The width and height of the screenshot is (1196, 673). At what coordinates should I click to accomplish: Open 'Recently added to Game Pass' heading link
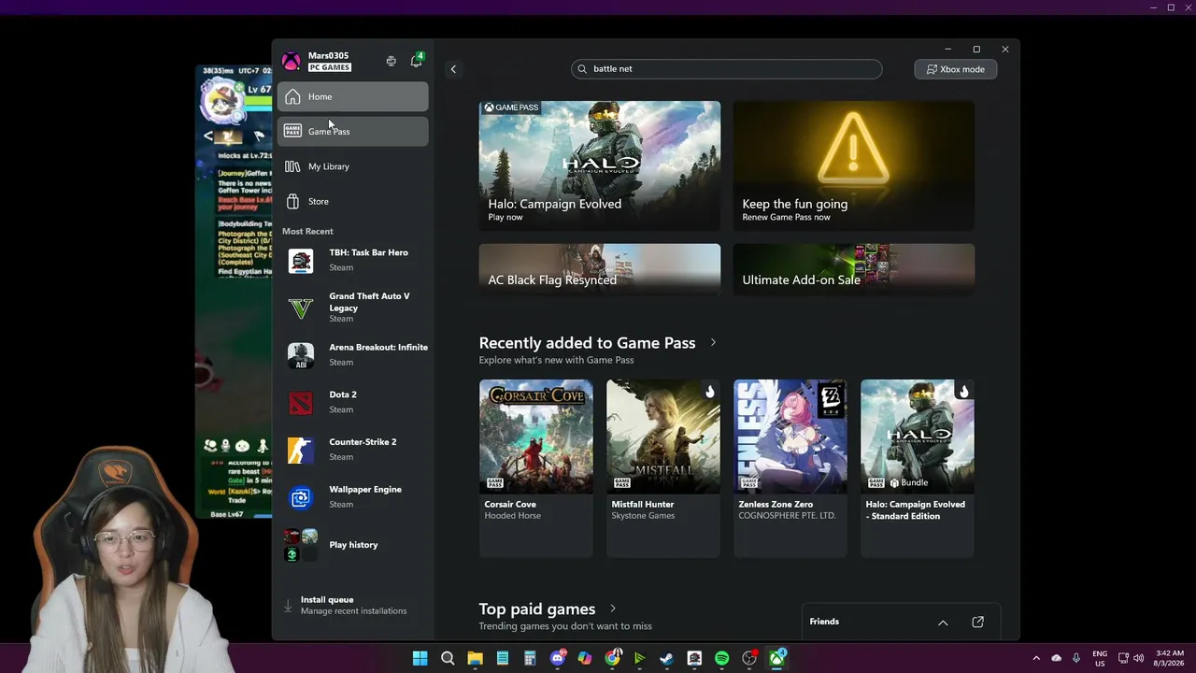click(587, 343)
